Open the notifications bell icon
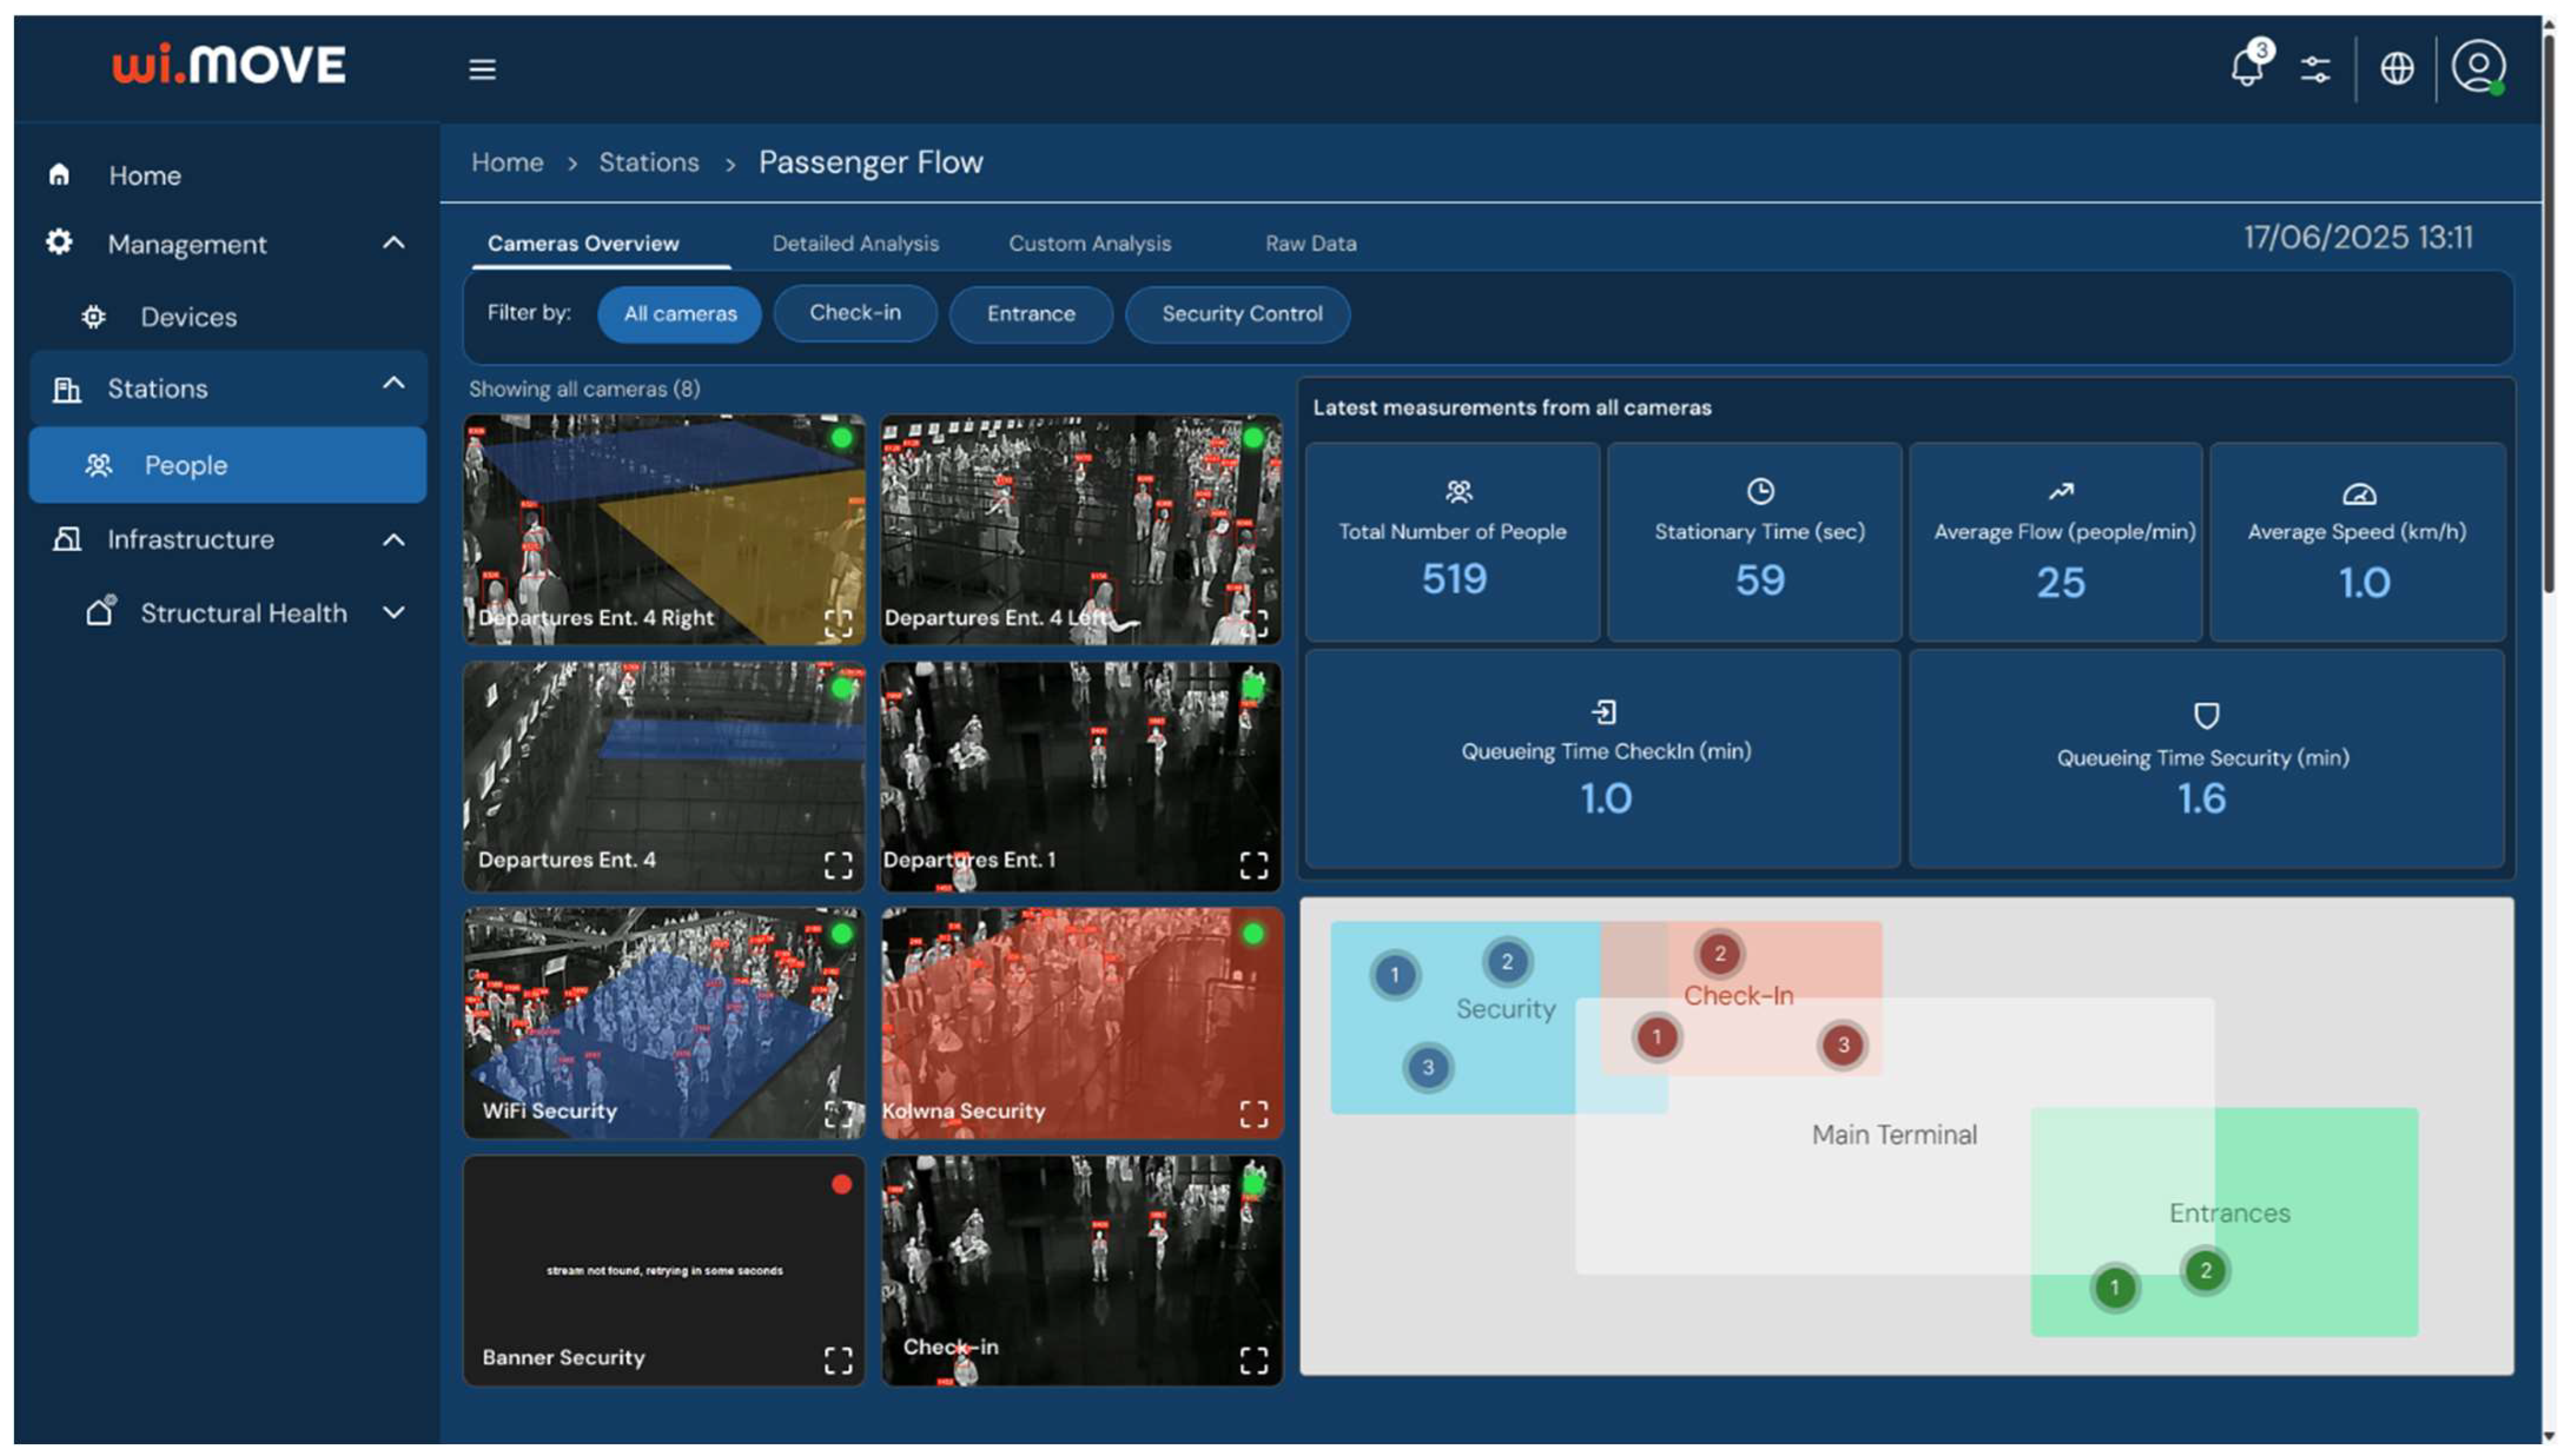Screen dimensions: 2566x1456 pos(2246,68)
